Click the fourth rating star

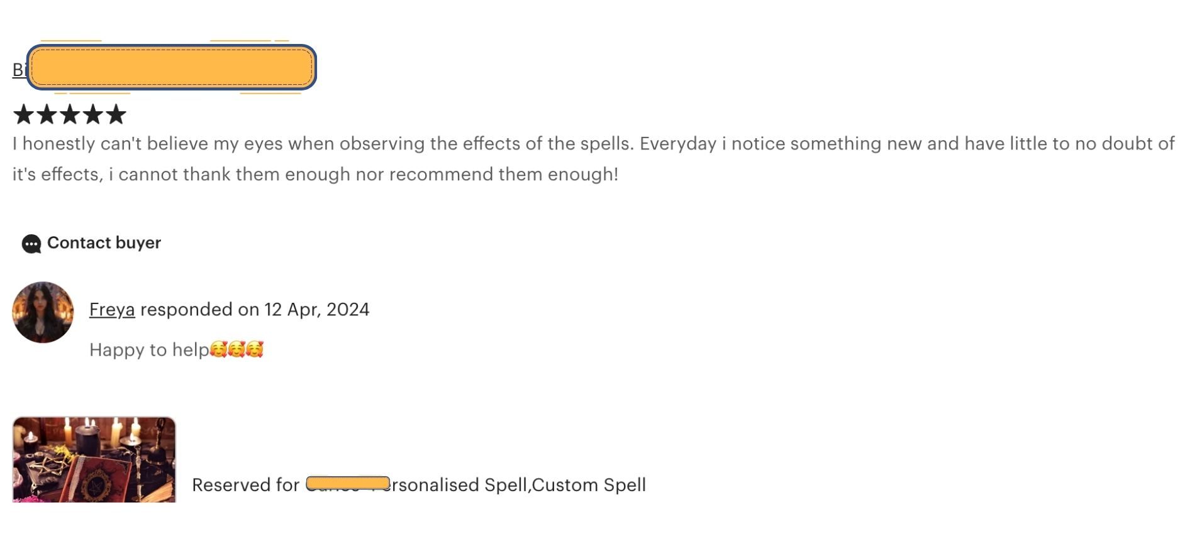pyautogui.click(x=93, y=114)
